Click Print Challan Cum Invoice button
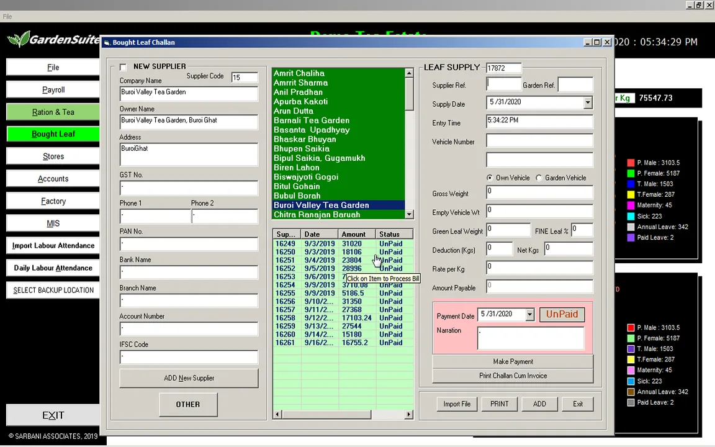The height and width of the screenshot is (447, 715). (x=513, y=376)
